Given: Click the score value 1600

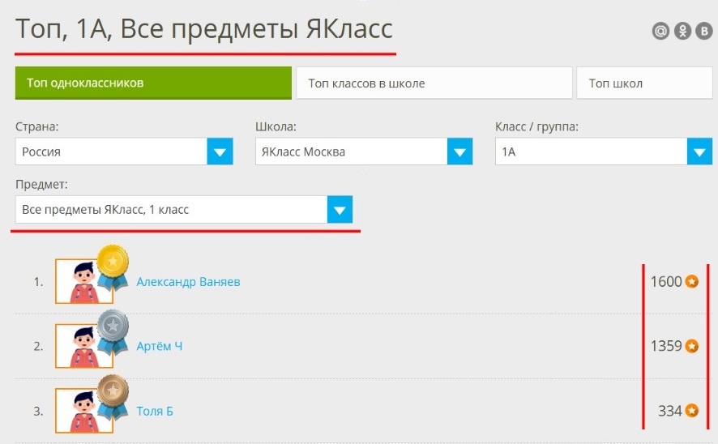Looking at the screenshot, I should (x=666, y=281).
